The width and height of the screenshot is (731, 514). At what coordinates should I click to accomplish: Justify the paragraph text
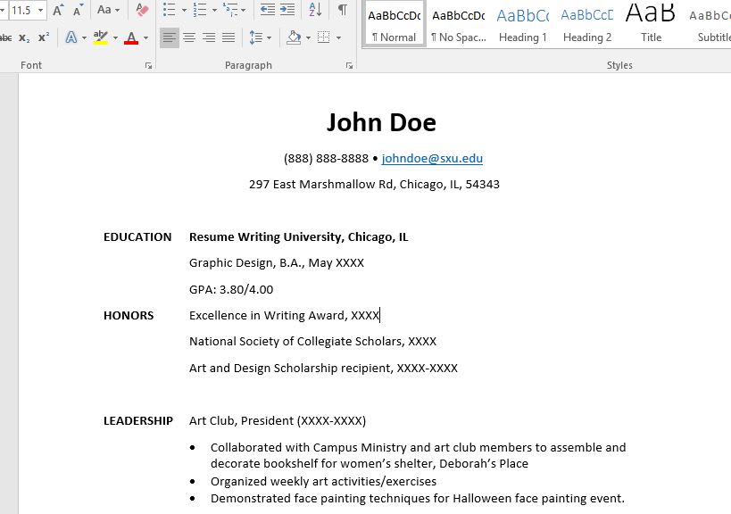tap(228, 37)
